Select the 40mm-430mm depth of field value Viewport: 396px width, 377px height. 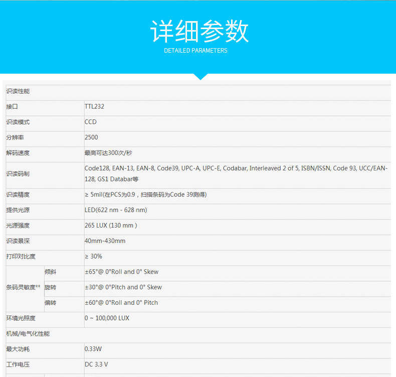pos(105,241)
